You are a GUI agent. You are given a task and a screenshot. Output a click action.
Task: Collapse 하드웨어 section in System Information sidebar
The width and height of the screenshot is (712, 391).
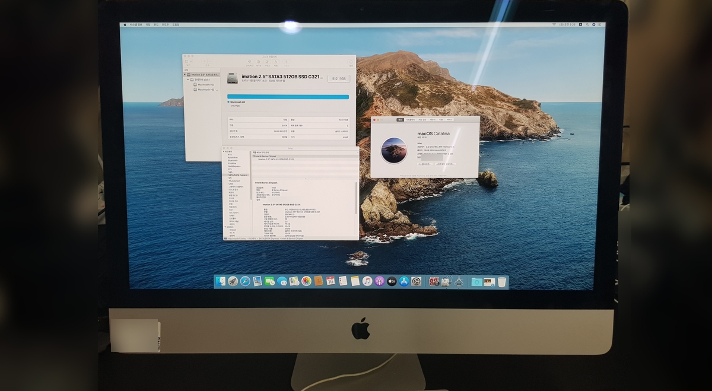(x=224, y=151)
